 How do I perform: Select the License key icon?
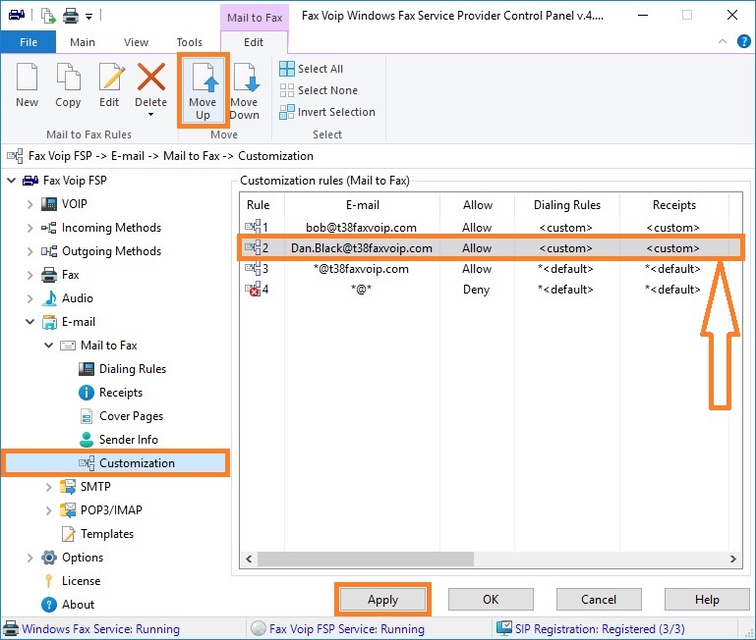49,581
